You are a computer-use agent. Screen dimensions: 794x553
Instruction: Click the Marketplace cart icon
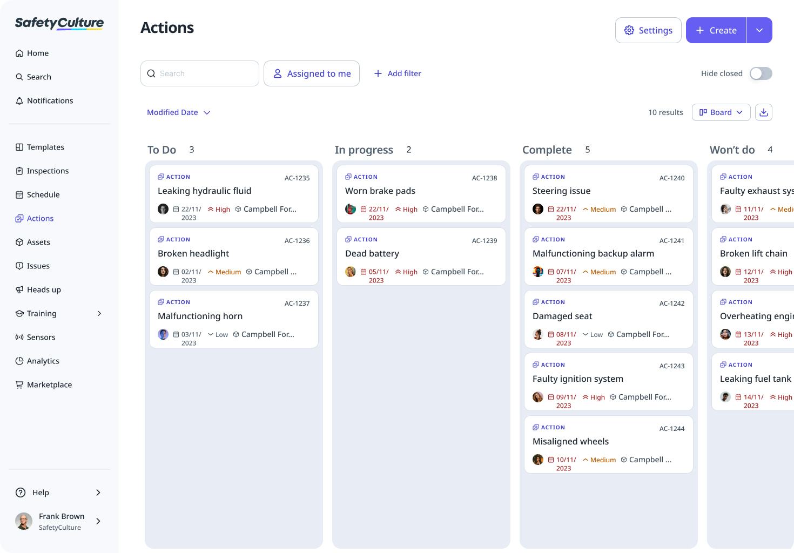click(x=19, y=385)
